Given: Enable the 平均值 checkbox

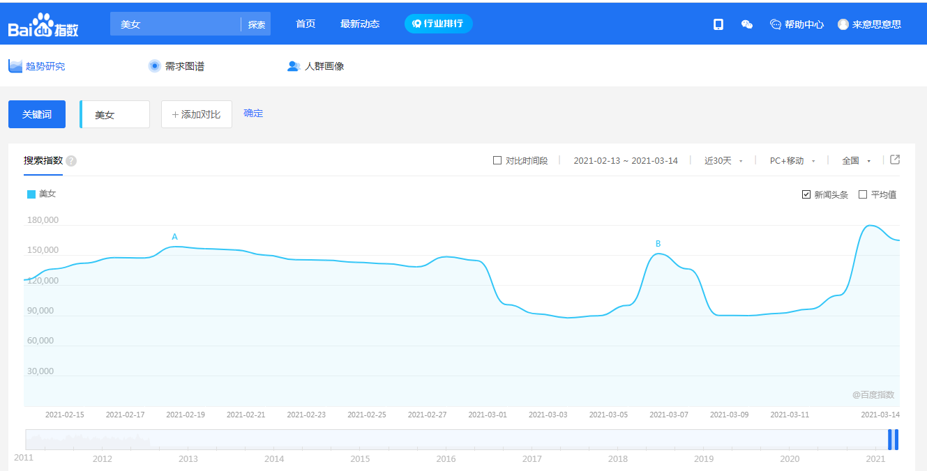Looking at the screenshot, I should click(x=863, y=194).
